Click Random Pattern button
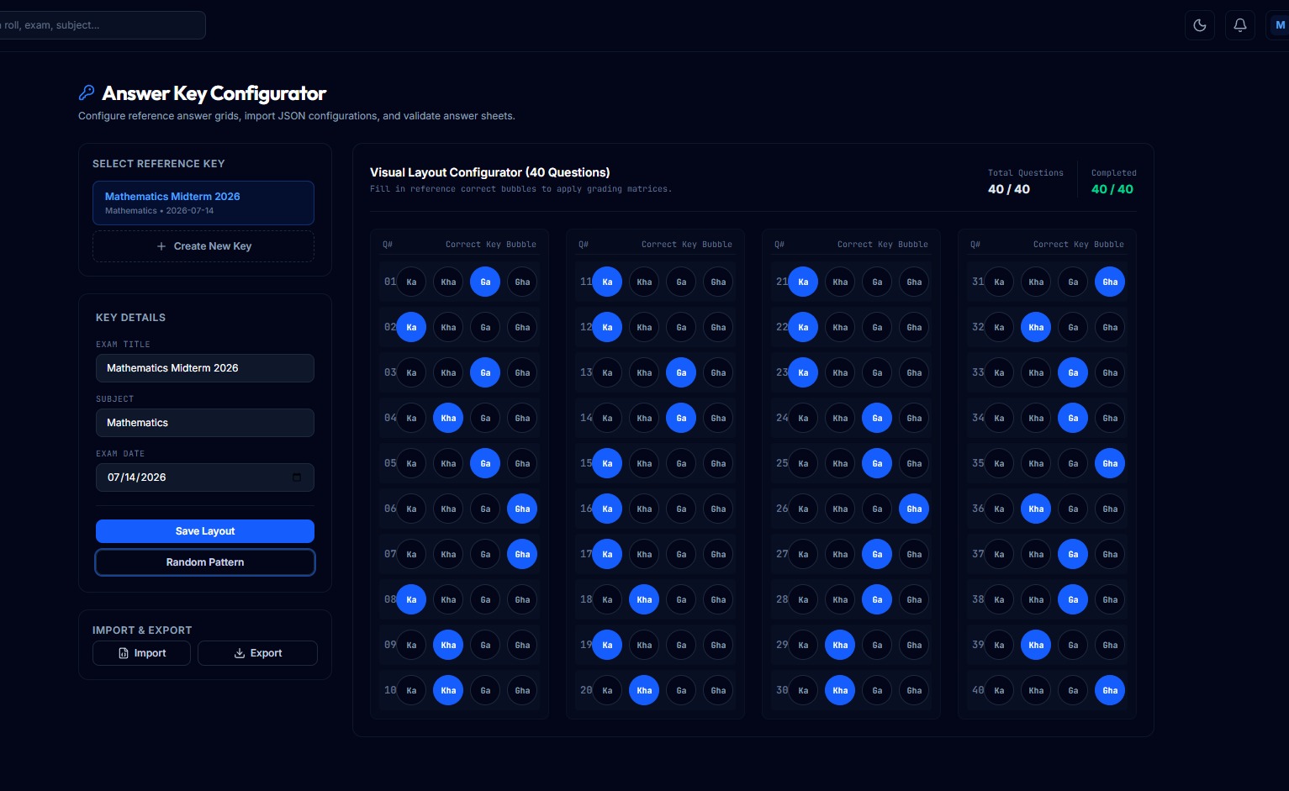The image size is (1289, 791). [x=205, y=562]
